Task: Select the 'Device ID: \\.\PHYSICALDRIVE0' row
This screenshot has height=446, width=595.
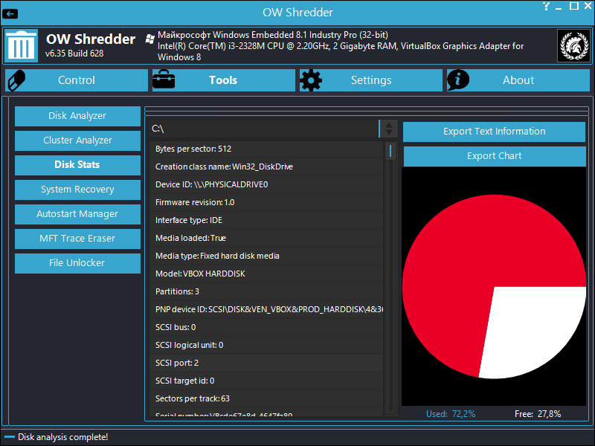Action: click(266, 184)
